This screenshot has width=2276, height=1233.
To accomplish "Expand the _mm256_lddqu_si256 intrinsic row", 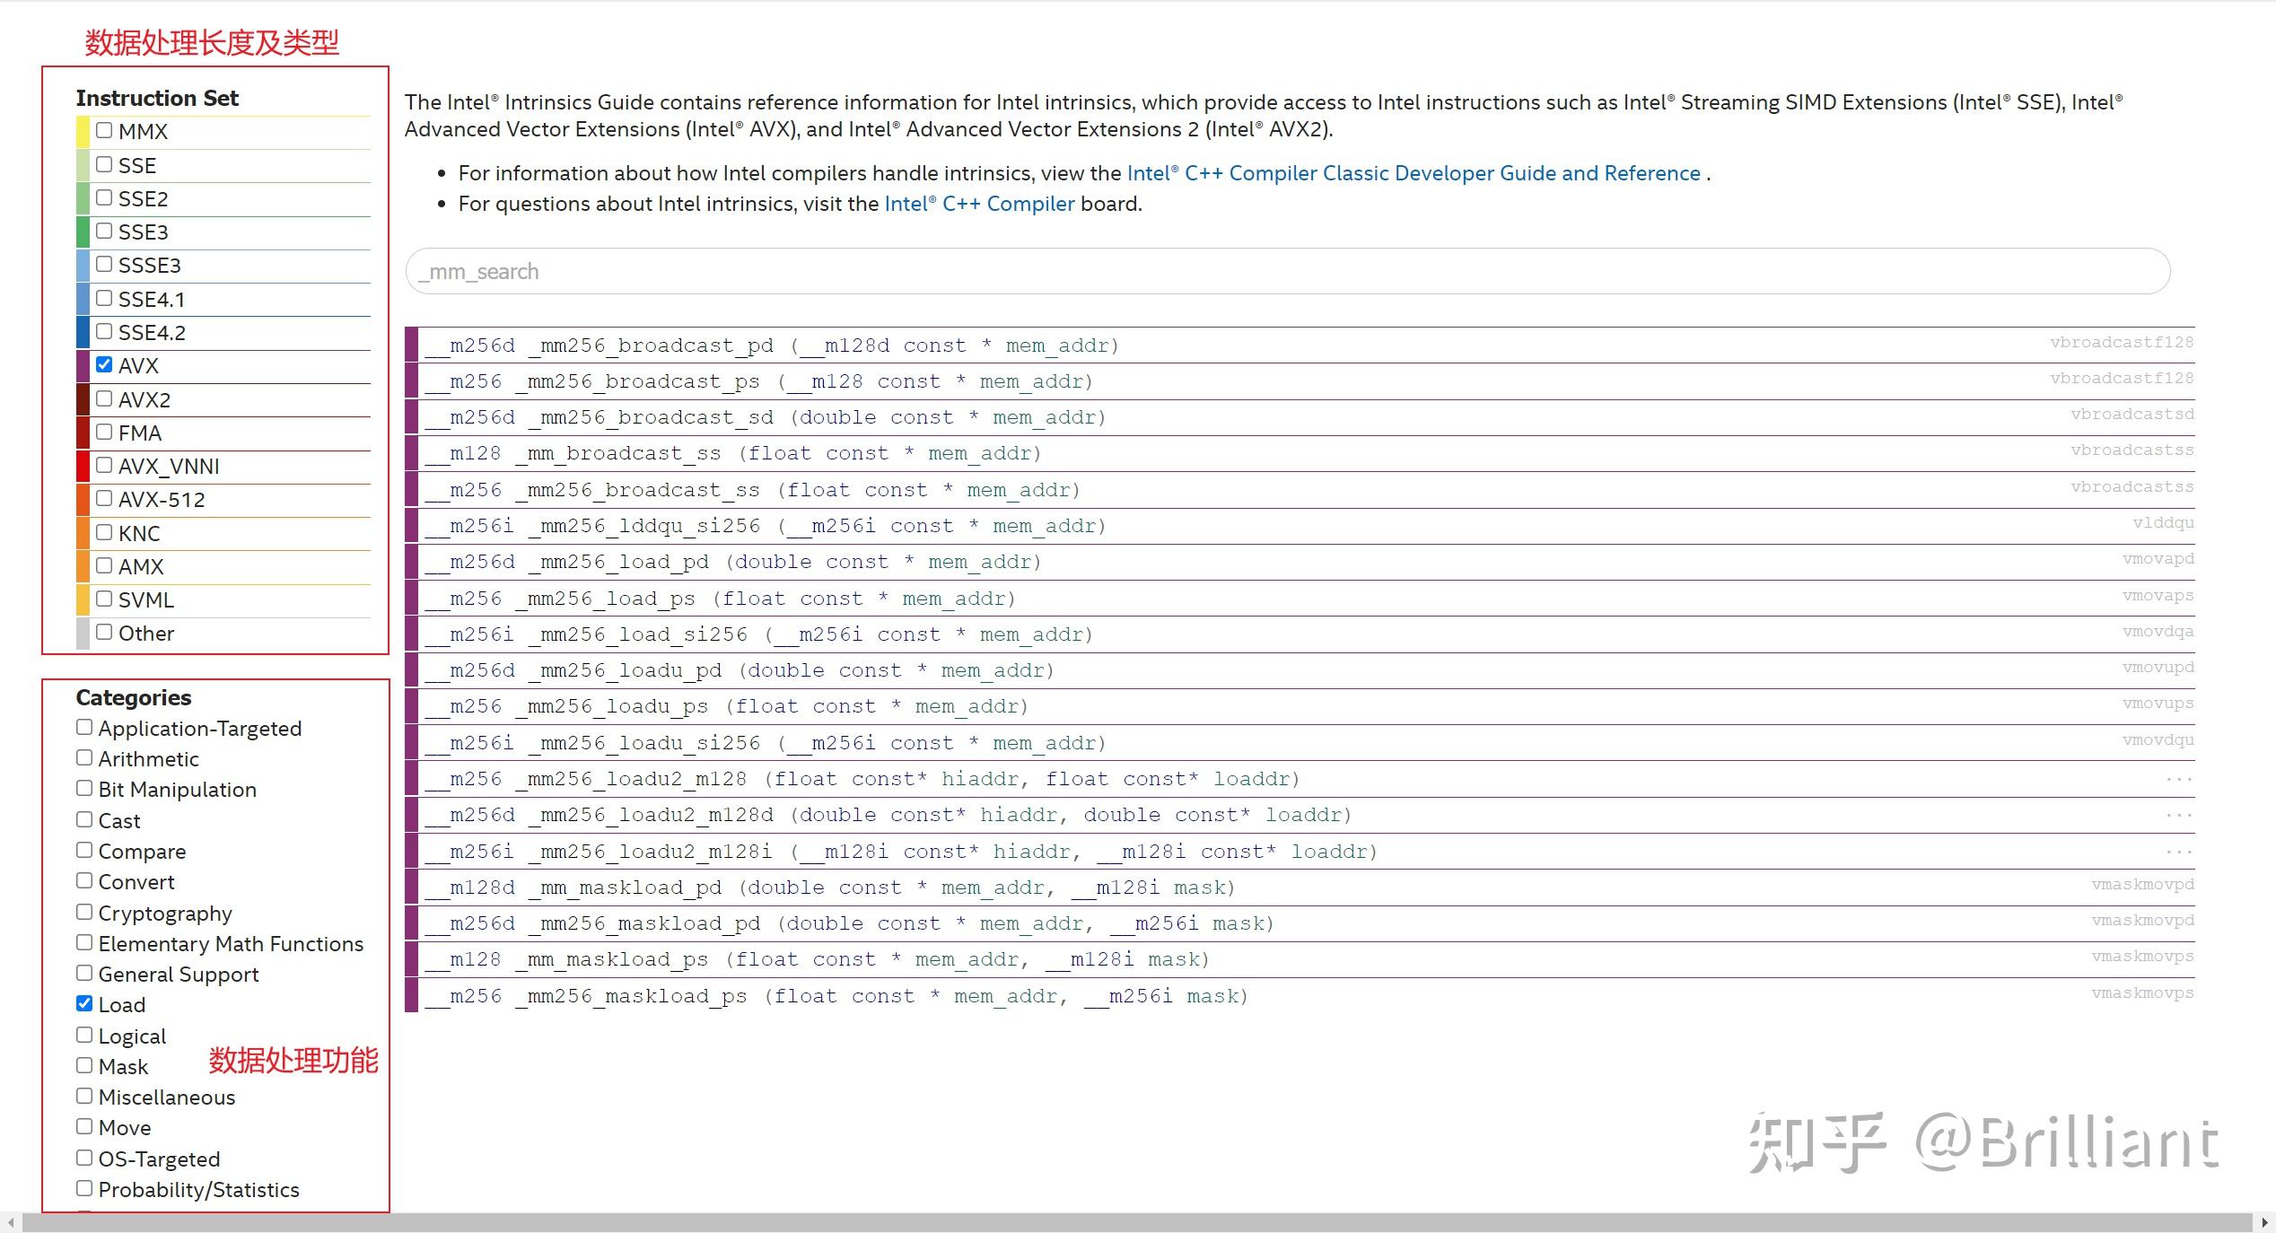I will pos(1300,526).
